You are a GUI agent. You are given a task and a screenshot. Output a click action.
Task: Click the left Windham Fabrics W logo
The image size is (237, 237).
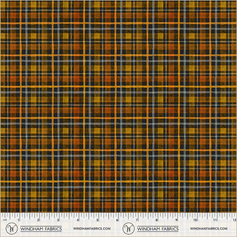[x=10, y=228]
